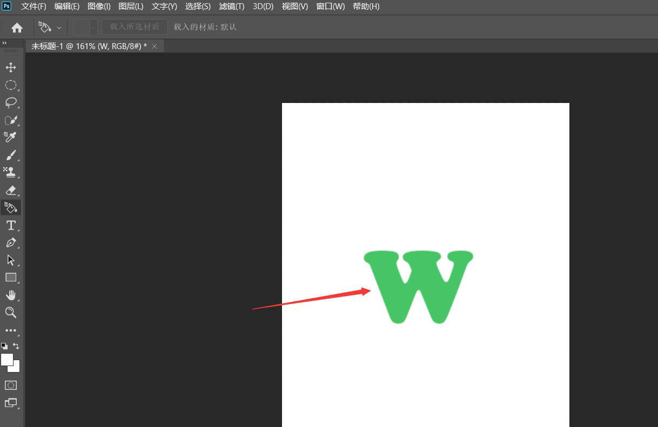This screenshot has width=658, height=427.
Task: Click the foreground color swatch
Action: pos(7,360)
